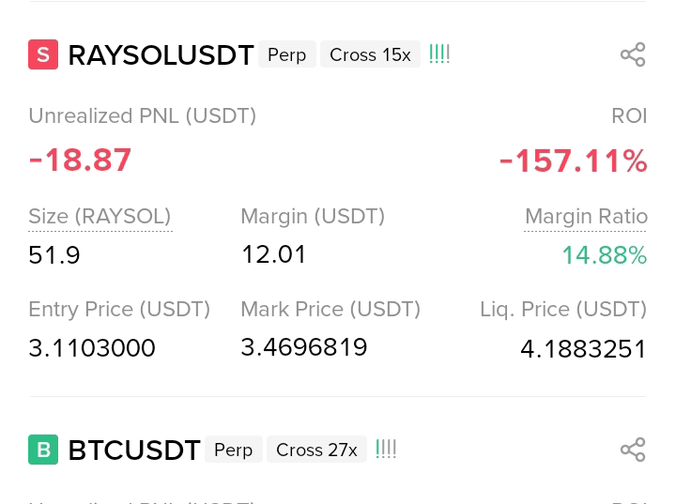Tap the green B long badge
676x504 pixels.
(x=43, y=450)
